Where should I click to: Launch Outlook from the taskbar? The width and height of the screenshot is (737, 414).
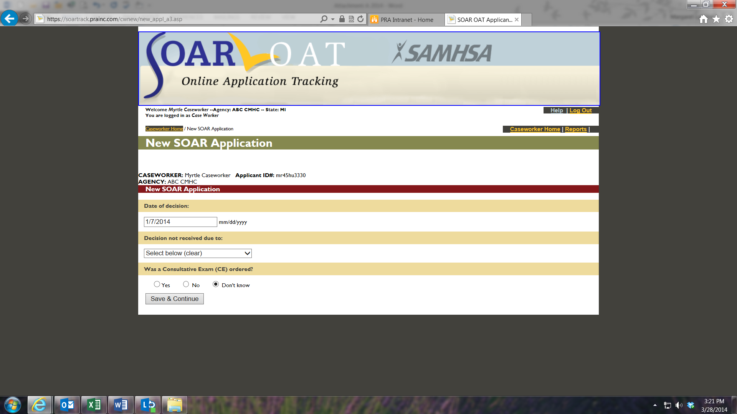67,405
